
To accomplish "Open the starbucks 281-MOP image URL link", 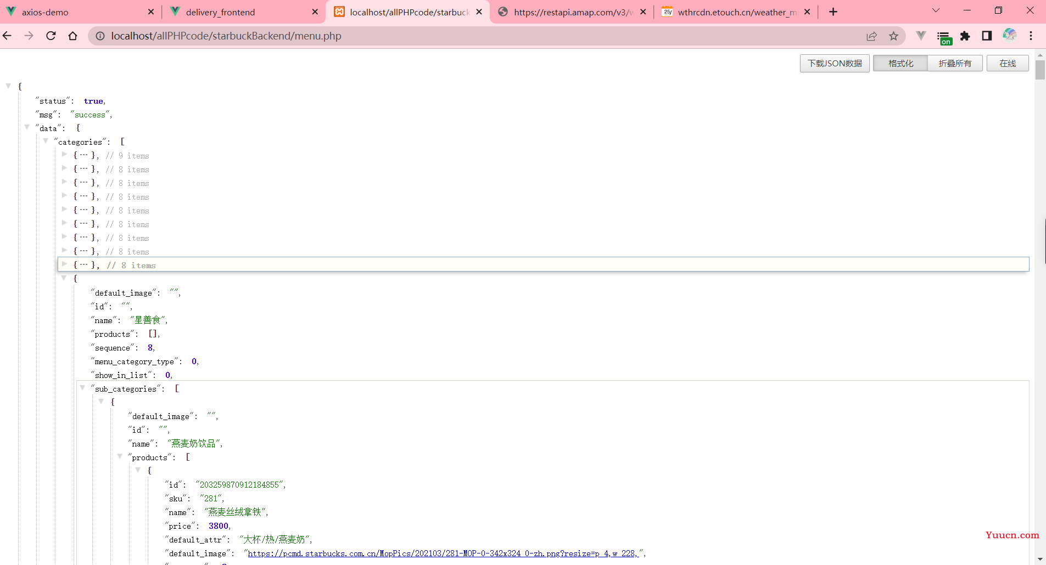I will 443,553.
